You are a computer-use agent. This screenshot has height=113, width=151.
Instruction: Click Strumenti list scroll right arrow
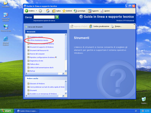(63, 73)
